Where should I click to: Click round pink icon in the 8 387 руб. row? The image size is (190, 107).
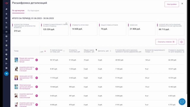pos(37,69)
